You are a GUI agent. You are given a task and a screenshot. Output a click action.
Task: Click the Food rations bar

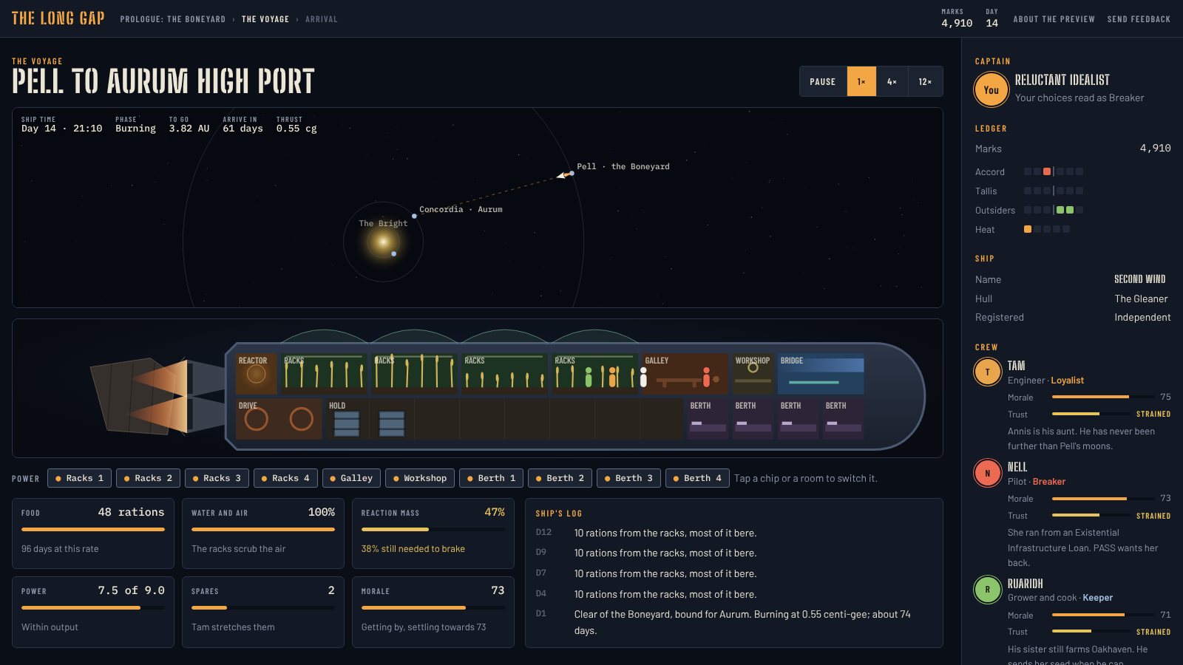tap(93, 529)
